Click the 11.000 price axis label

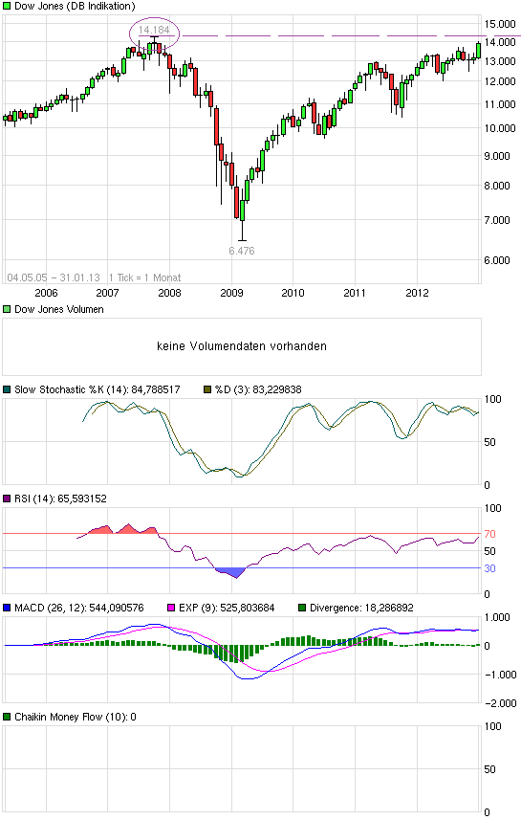point(500,104)
